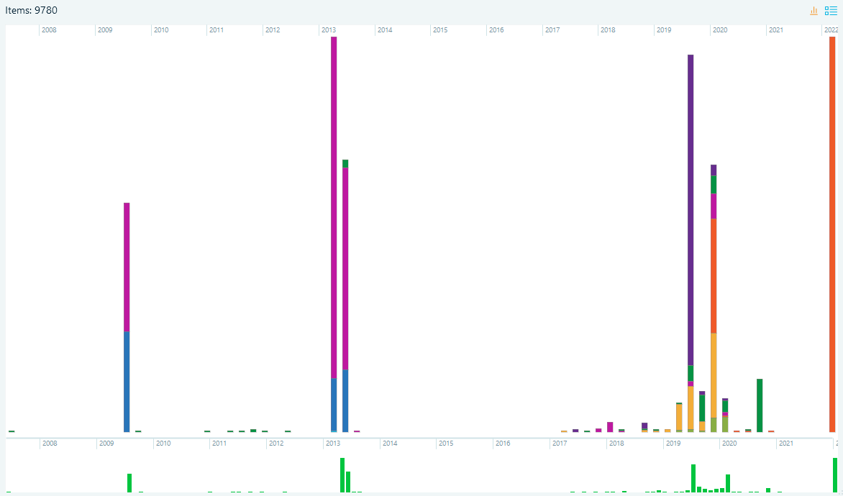The image size is (843, 496).
Task: Select the solid green bar in late 2020
Action: click(x=760, y=405)
